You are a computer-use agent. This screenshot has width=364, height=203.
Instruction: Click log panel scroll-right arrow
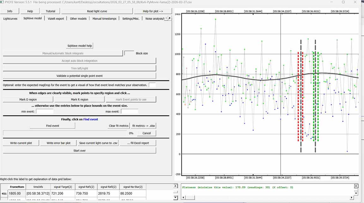[351, 197]
